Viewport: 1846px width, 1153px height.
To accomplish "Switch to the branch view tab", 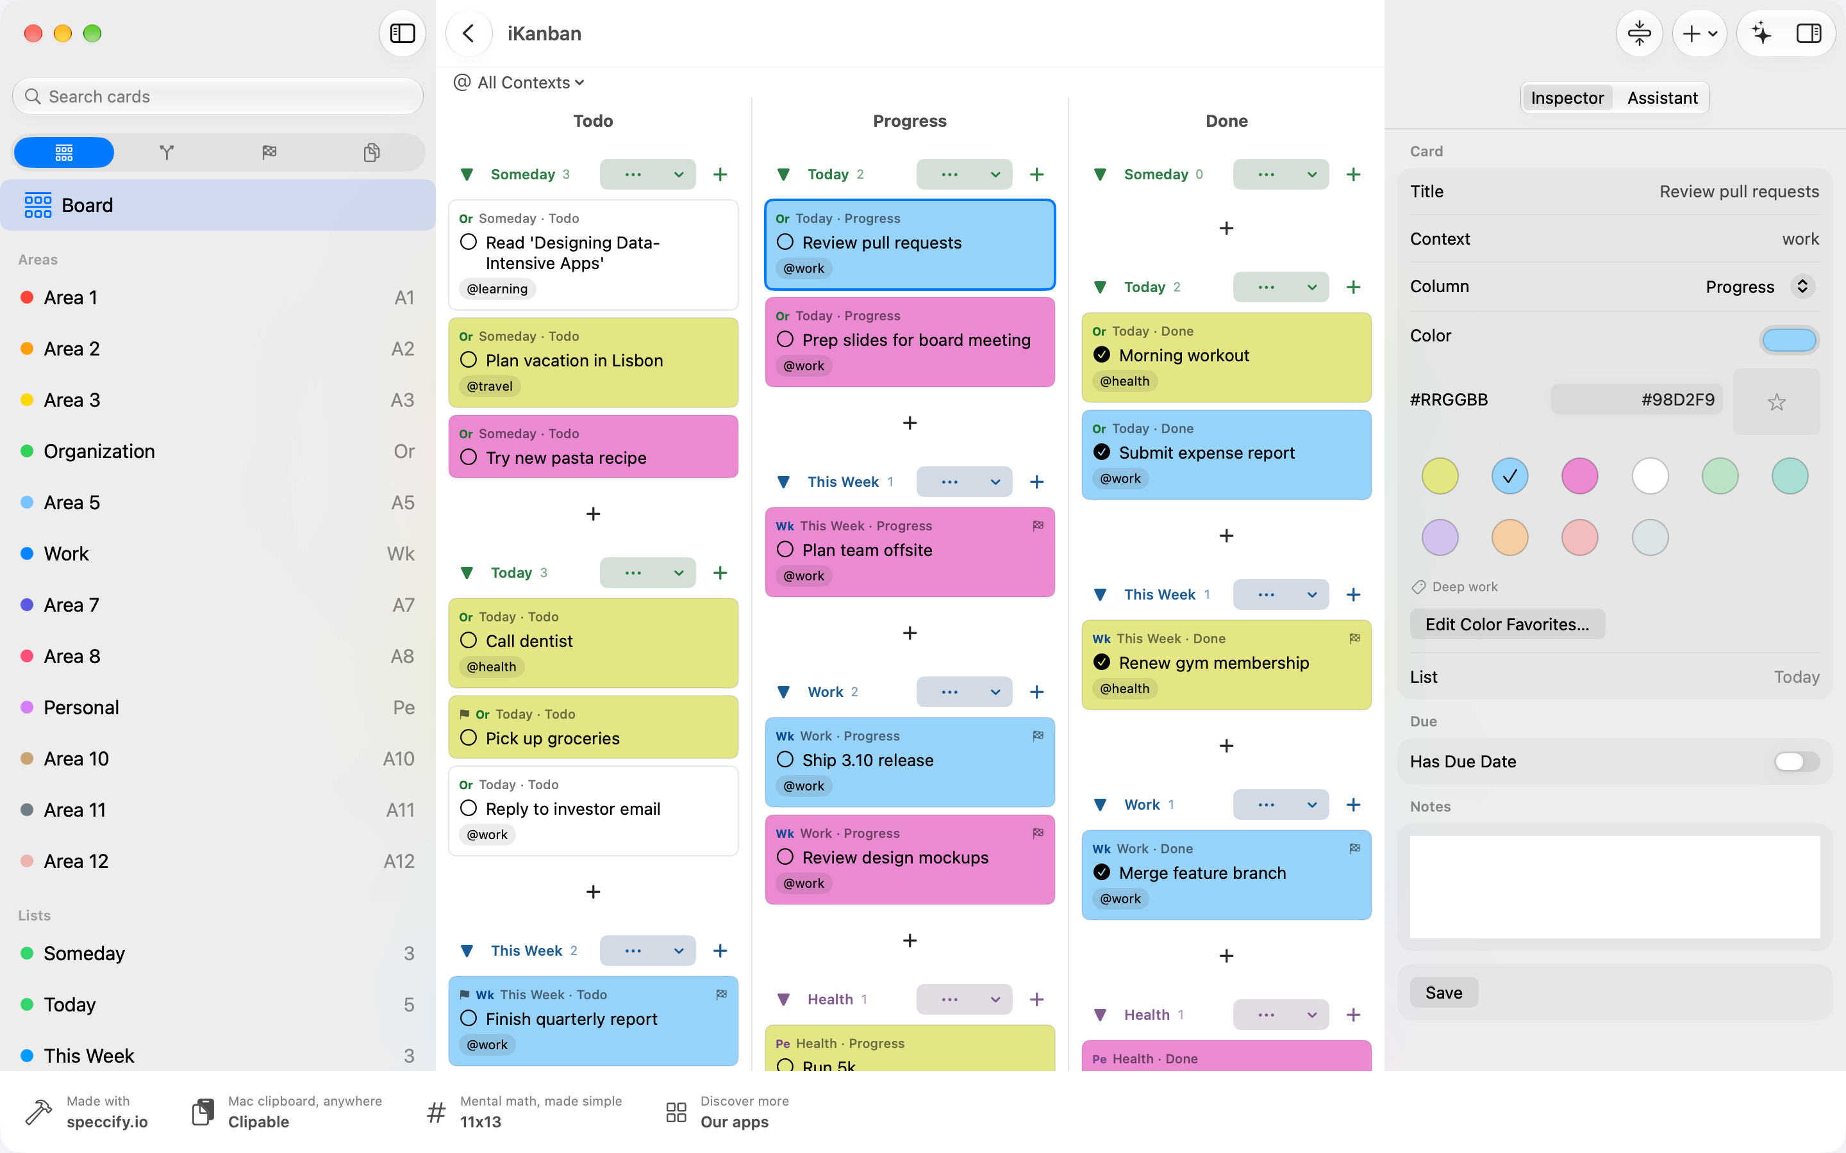I will 166,152.
